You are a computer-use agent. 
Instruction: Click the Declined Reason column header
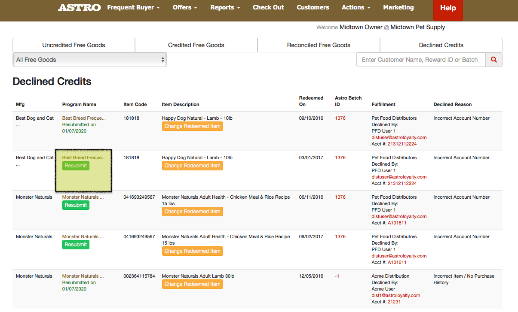(x=453, y=104)
